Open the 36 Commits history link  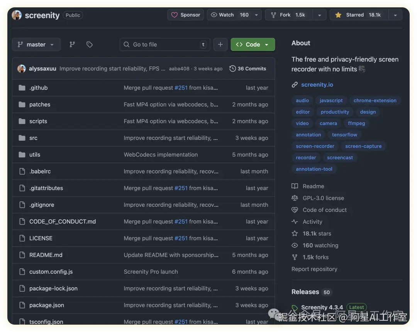(x=247, y=69)
